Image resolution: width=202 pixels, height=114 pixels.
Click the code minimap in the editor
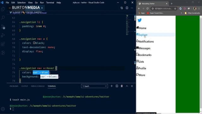[129, 25]
